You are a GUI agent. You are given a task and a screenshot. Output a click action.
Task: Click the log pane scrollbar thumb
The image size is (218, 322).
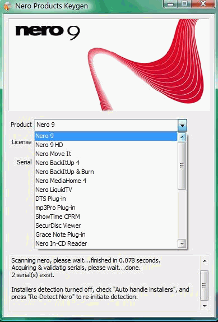(204, 285)
